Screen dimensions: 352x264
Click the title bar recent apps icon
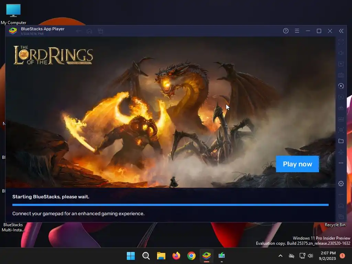100,31
